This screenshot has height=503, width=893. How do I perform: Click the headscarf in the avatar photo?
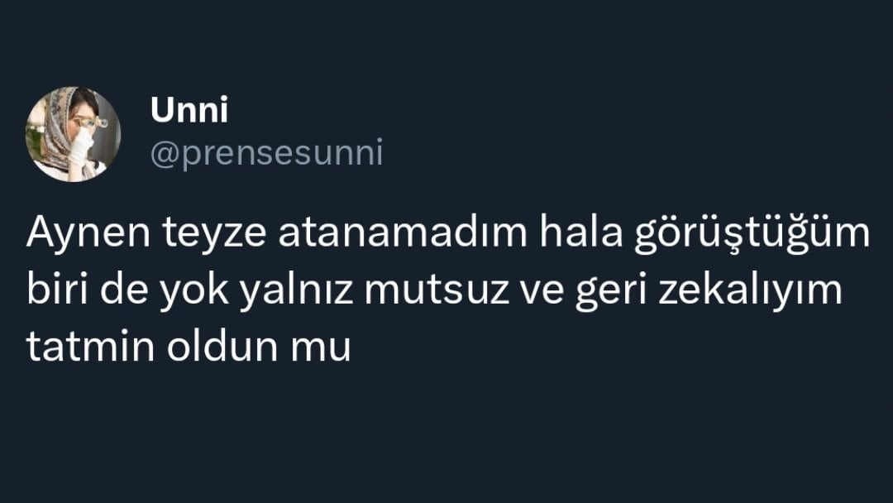point(53,128)
